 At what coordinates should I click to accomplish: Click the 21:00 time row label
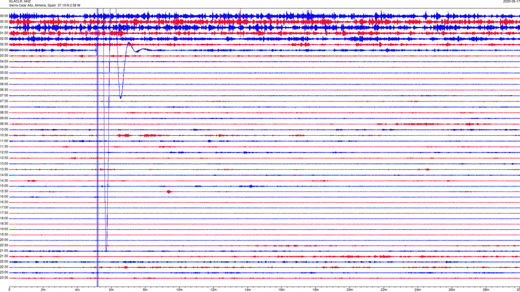pos(4,250)
